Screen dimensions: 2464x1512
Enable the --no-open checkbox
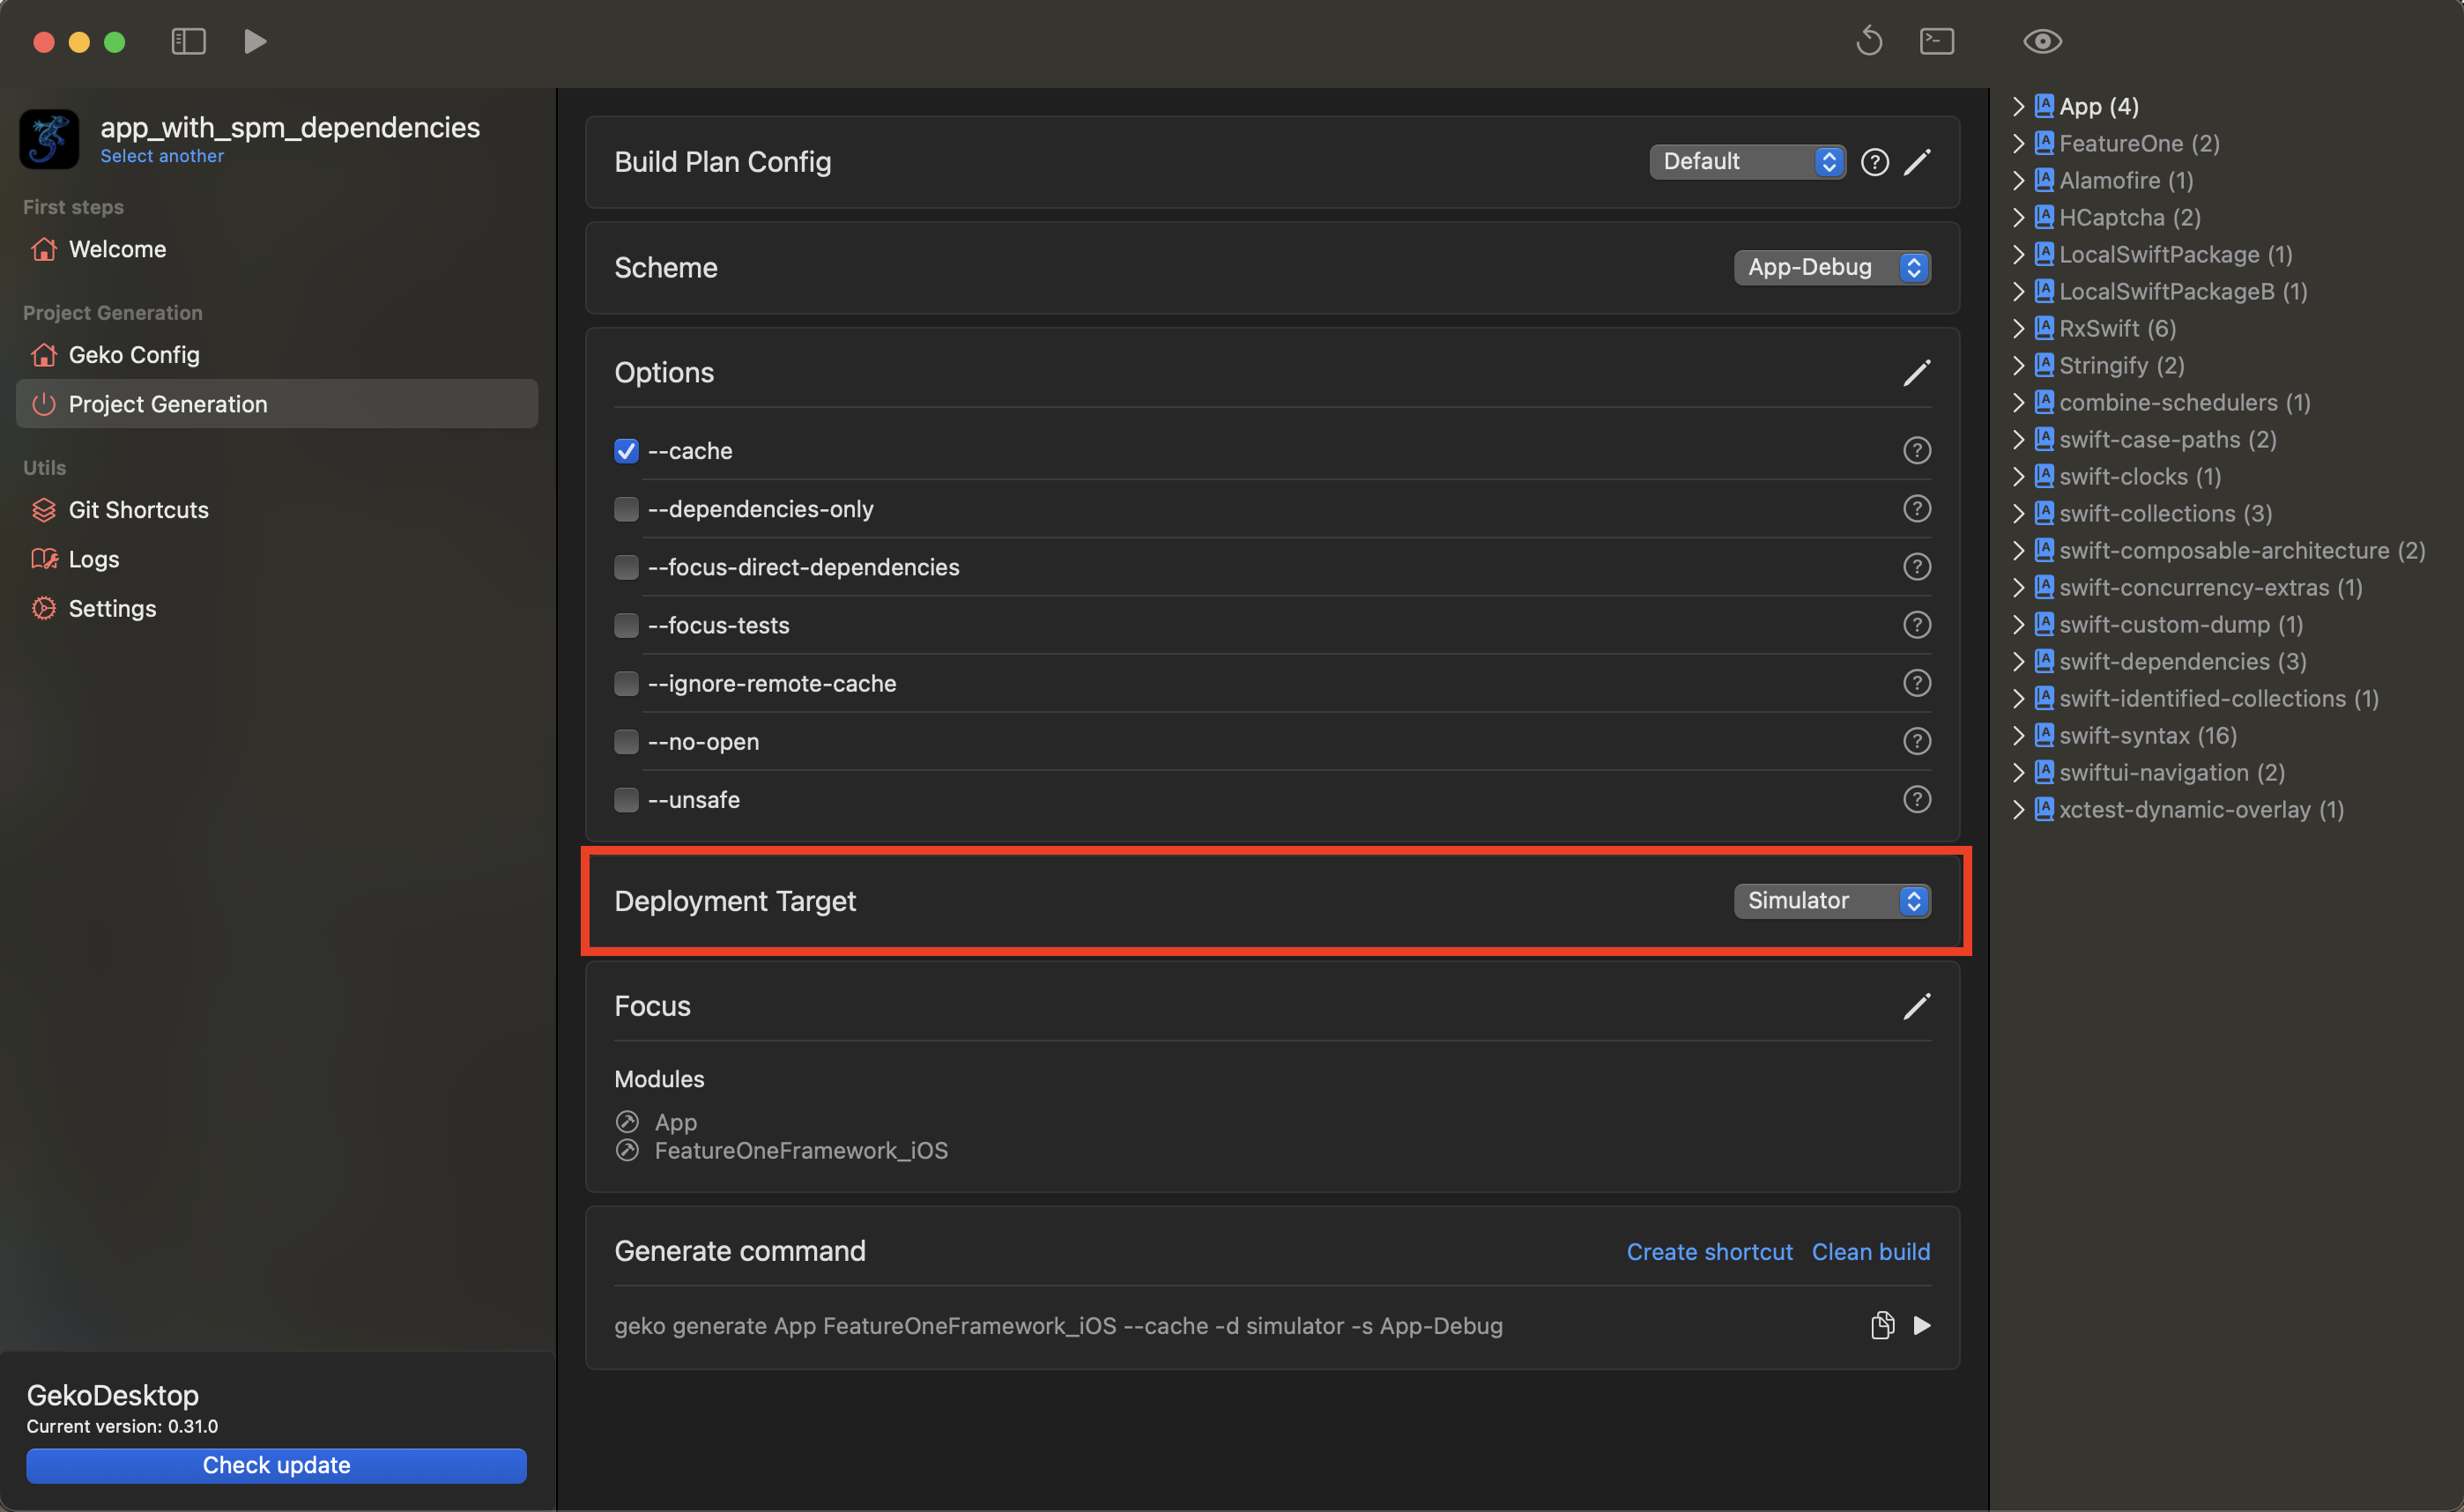coord(626,742)
